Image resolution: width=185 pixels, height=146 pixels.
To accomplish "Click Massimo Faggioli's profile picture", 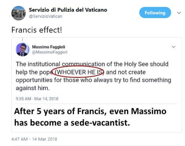I will tap(22, 49).
